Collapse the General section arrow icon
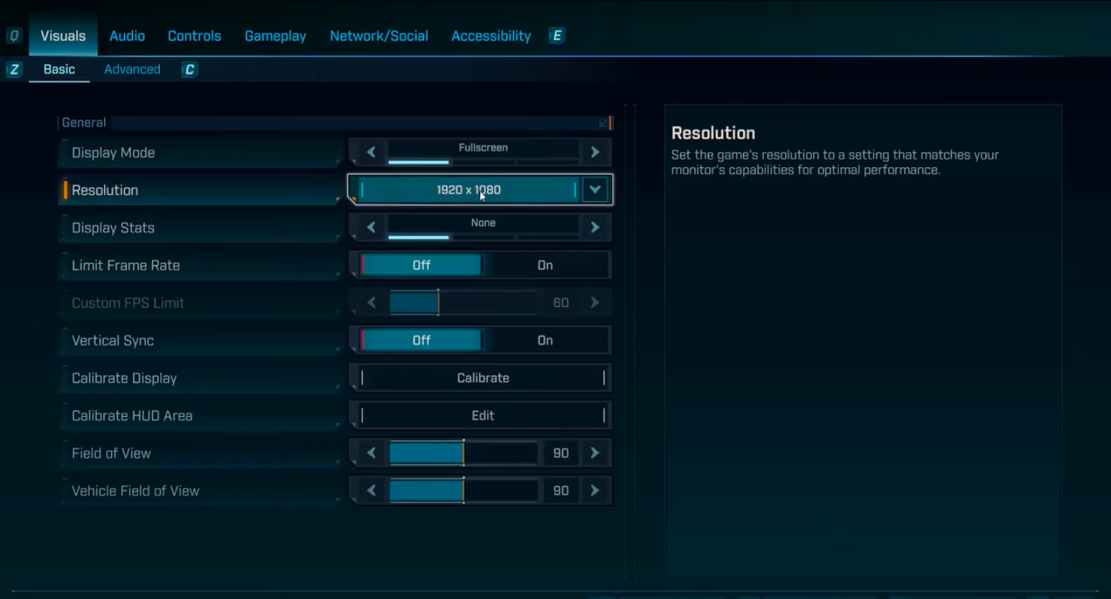1111x599 pixels. pyautogui.click(x=603, y=123)
